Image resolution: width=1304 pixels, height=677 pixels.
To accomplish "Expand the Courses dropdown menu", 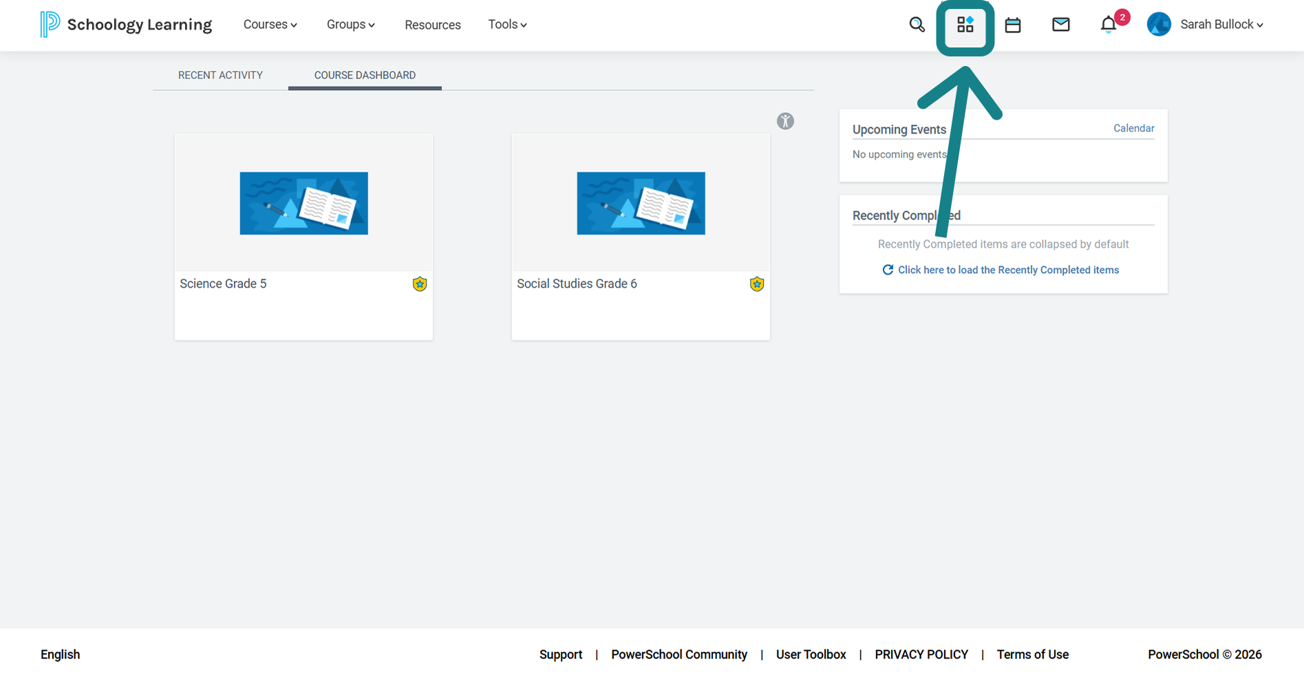I will tap(270, 25).
